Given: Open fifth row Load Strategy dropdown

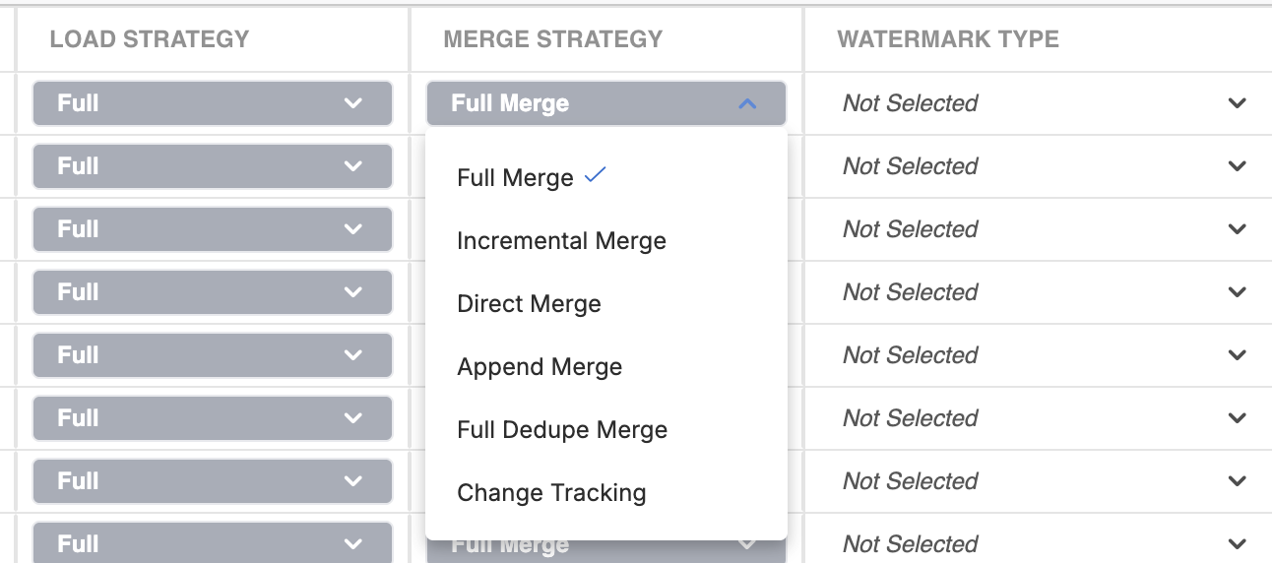Looking at the screenshot, I should click(212, 355).
